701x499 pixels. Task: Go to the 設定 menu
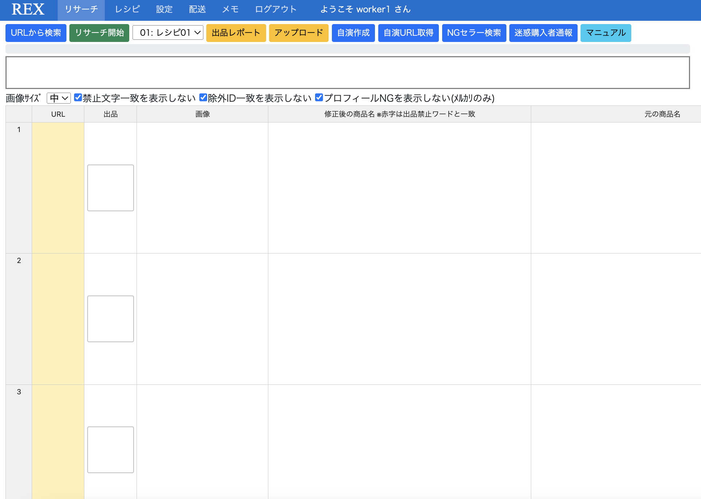(x=164, y=9)
